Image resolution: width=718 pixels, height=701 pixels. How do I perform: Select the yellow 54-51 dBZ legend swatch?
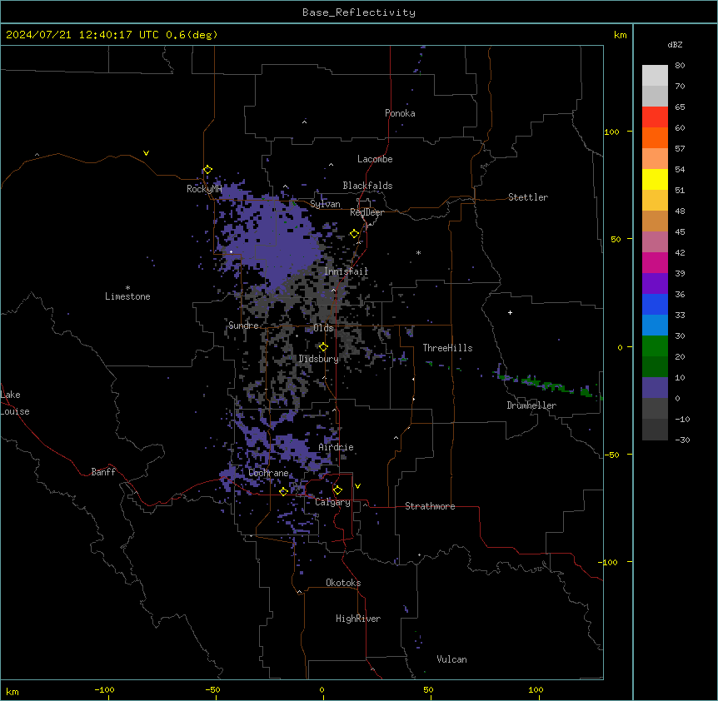pyautogui.click(x=655, y=179)
